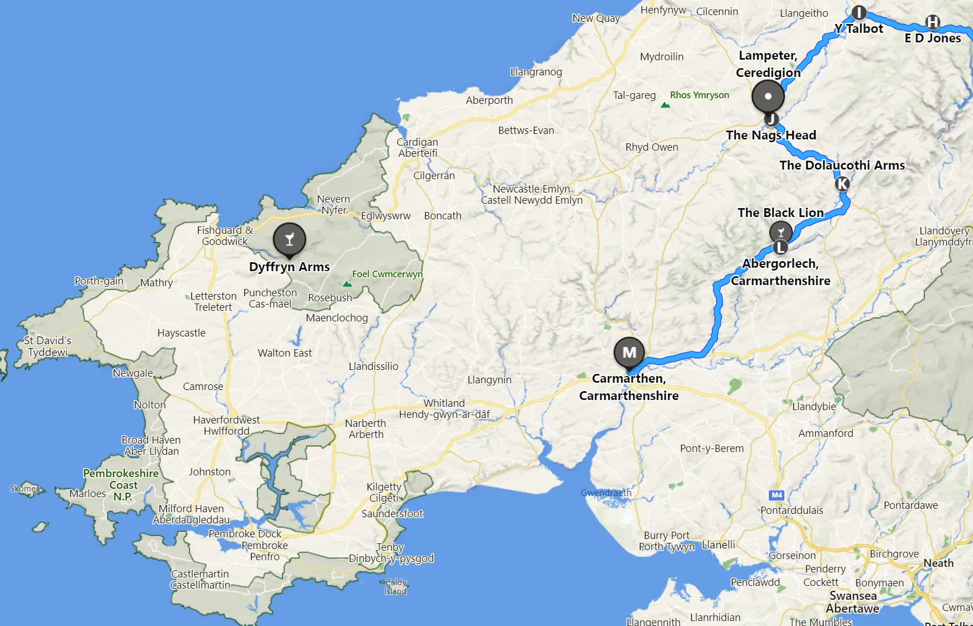Click the Dyffryn Arms cocktail pin
The image size is (973, 626).
[289, 240]
